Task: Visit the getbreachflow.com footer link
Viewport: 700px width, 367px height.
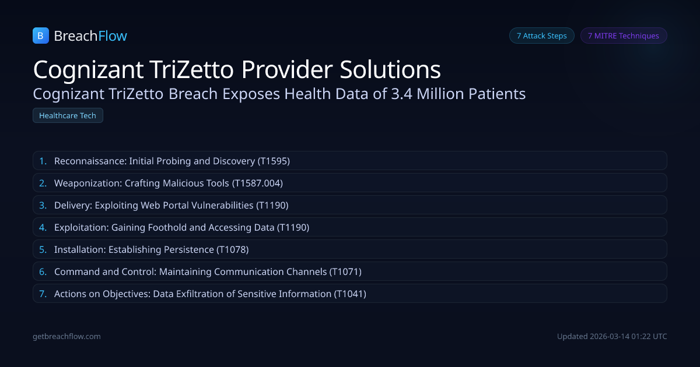Action: tap(66, 336)
